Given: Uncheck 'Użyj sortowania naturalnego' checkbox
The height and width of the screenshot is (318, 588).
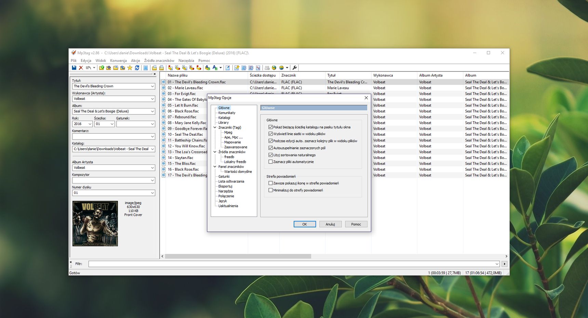Looking at the screenshot, I should pos(270,155).
